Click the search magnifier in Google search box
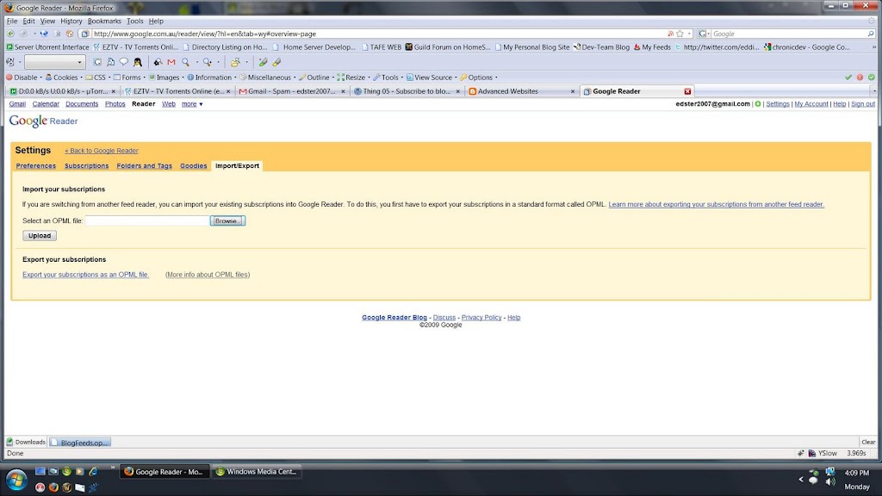 871,34
